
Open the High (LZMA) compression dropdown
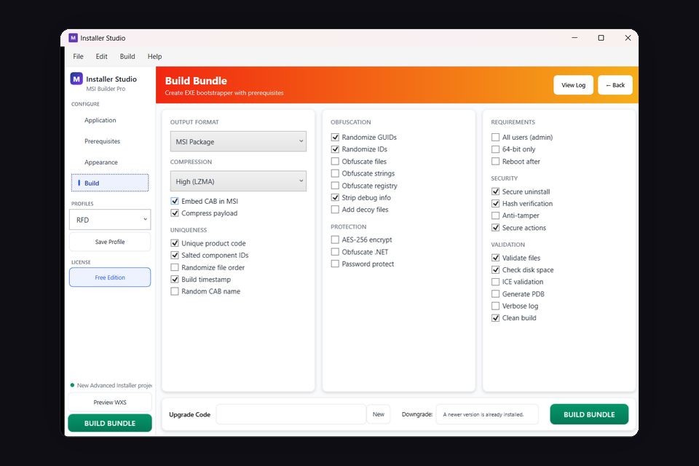(x=238, y=181)
